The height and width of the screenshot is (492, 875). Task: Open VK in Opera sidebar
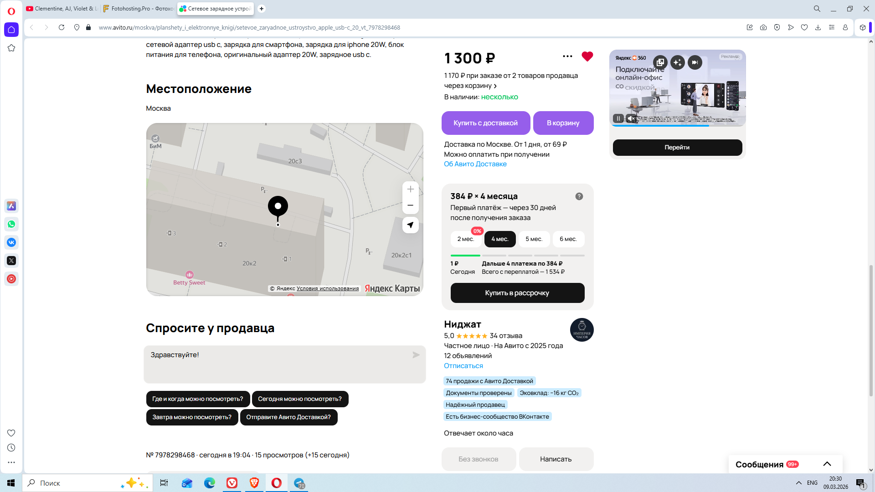coord(11,242)
